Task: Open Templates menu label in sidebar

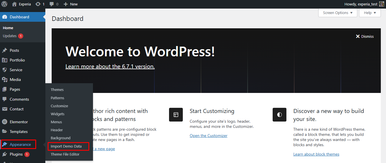Action: coord(19,132)
